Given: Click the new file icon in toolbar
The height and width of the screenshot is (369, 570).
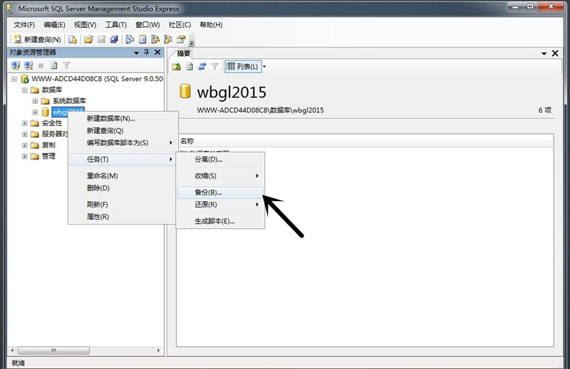Looking at the screenshot, I should (x=73, y=39).
